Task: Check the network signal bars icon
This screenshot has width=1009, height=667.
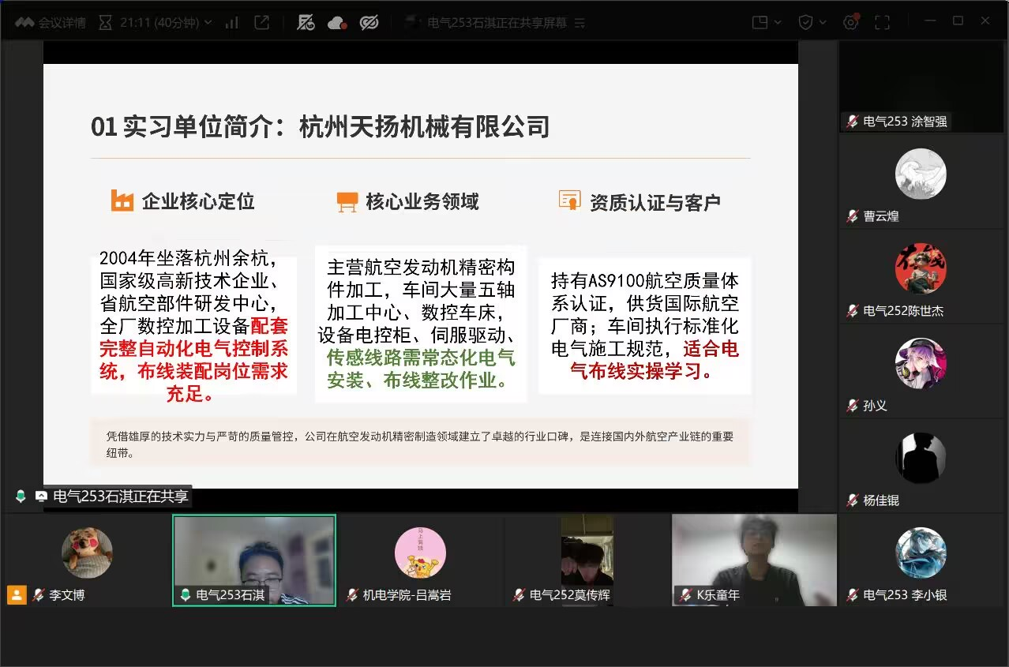Action: (x=231, y=23)
